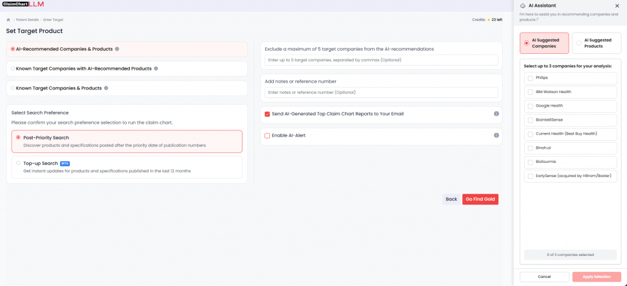Click the home icon in breadcrumb

coord(9,20)
